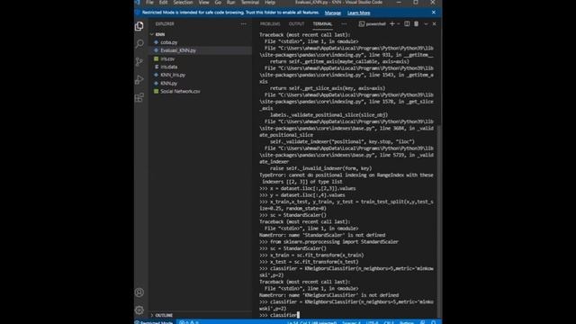The image size is (576, 324).
Task: Click the Learn More link
Action: (358, 13)
